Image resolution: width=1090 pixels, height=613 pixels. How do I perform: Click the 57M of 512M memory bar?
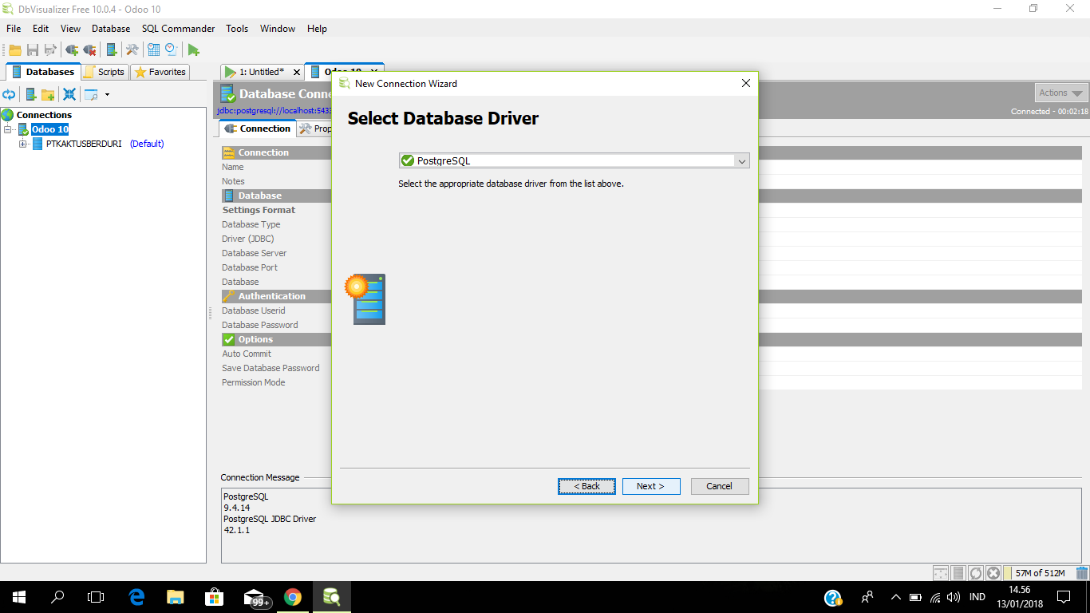(1040, 573)
